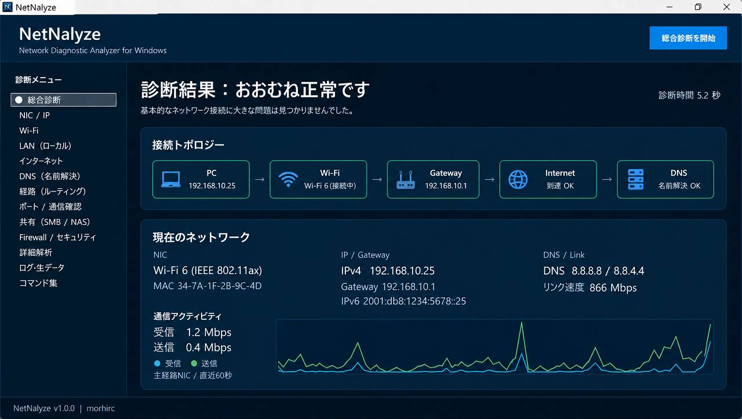
Task: Open 詳細解析 menu item
Action: pos(35,252)
